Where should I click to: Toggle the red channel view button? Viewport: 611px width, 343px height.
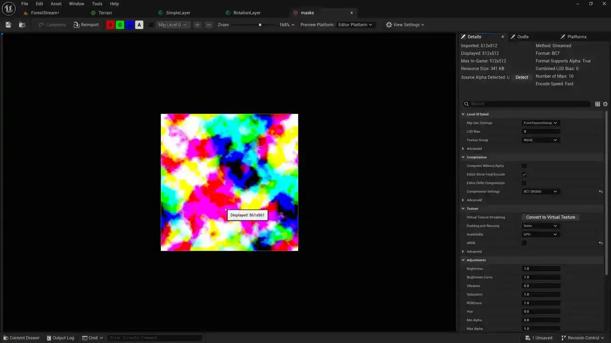110,25
